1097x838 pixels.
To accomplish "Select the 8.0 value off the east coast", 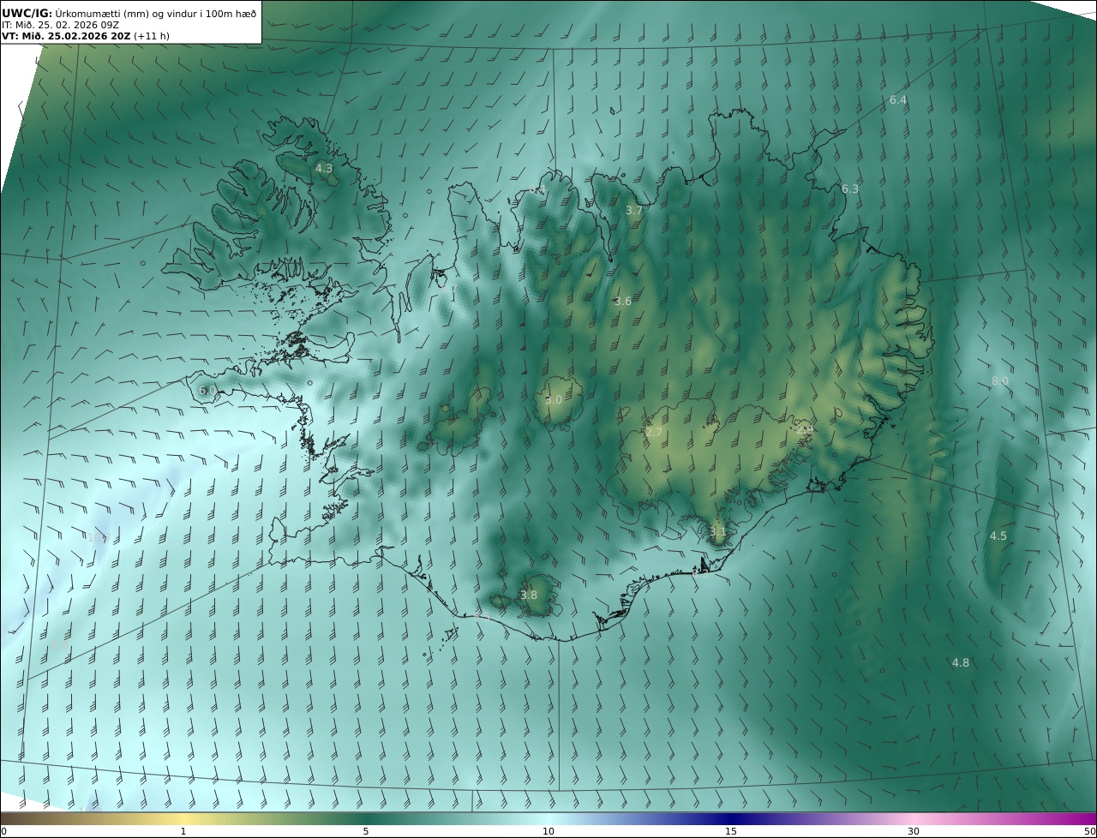I will [1000, 381].
